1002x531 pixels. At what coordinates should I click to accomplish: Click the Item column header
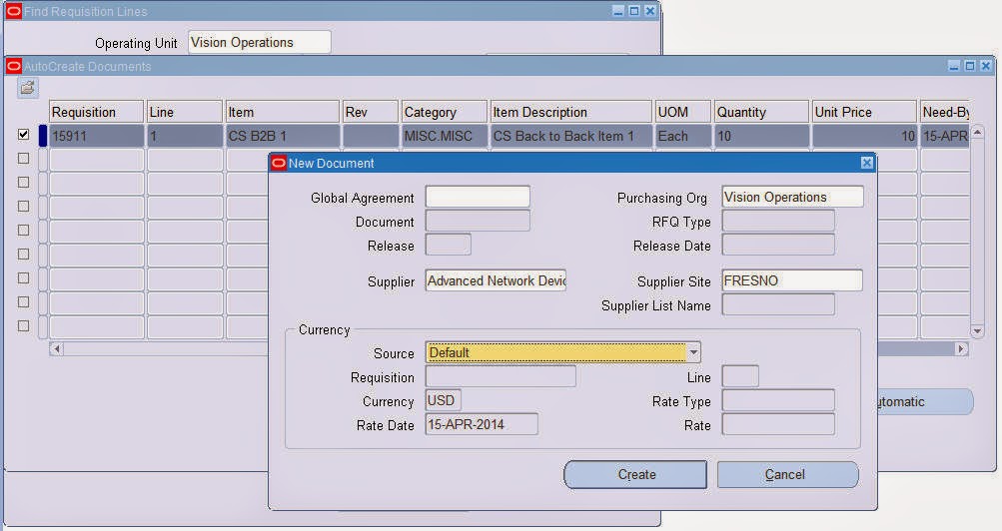283,112
